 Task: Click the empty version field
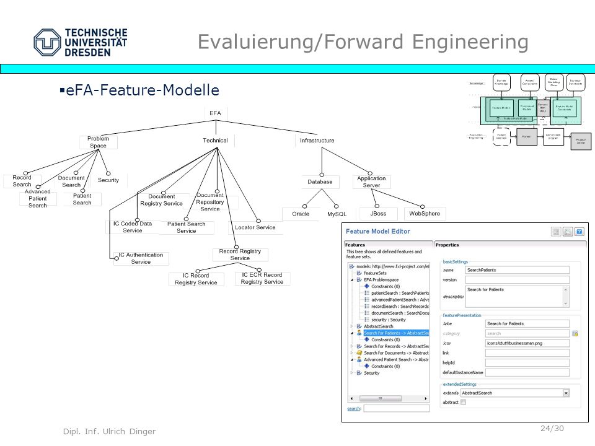coord(517,280)
